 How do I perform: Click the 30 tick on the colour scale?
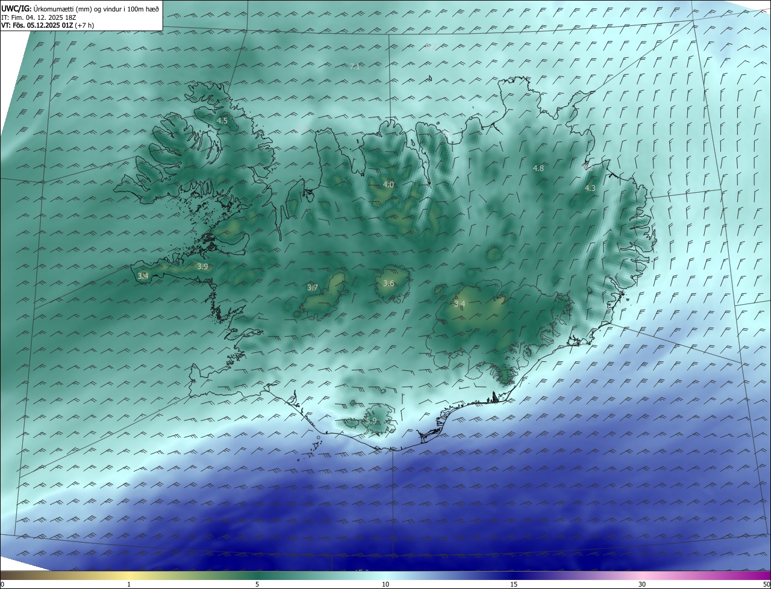[x=642, y=584]
